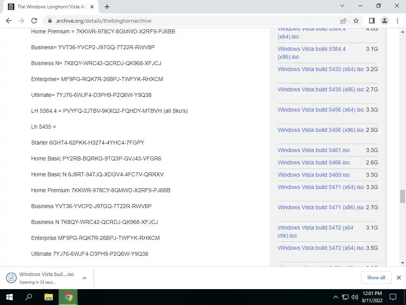Reload the archive.org page

(x=34, y=21)
